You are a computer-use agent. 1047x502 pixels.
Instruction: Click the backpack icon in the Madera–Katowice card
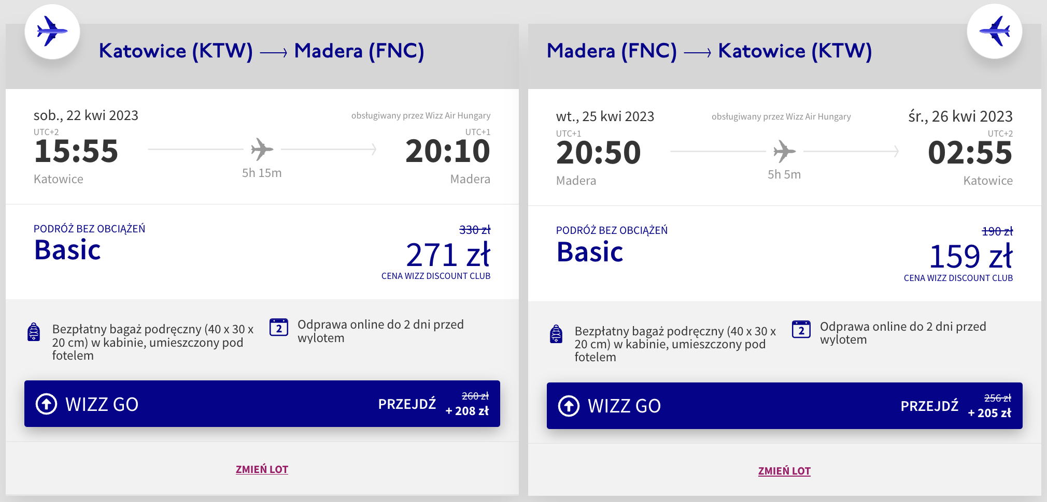[x=556, y=334]
